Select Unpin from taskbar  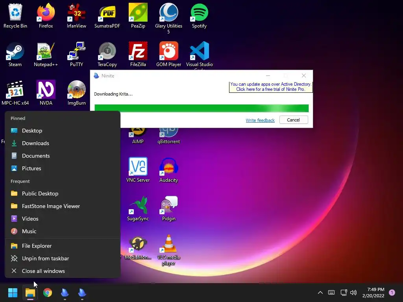[x=63, y=259]
